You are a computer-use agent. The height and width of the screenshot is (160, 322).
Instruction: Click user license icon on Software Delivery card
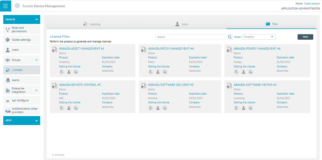click(x=158, y=108)
